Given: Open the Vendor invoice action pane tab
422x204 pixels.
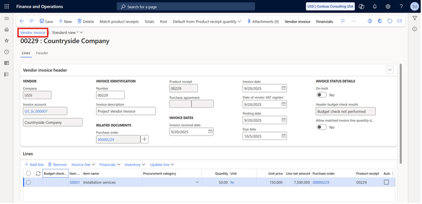Looking at the screenshot, I should 298,22.
